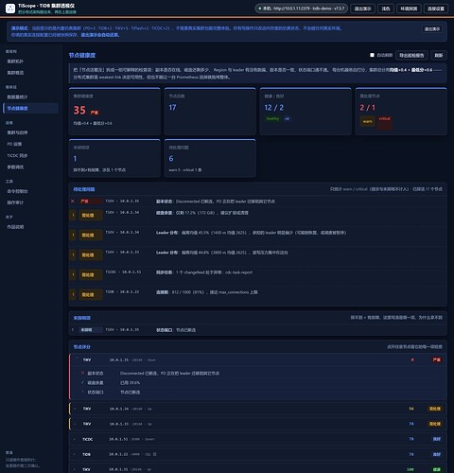Open 集群与启停 in the sidebar
Screen dimensions: 454x473
pos(30,132)
